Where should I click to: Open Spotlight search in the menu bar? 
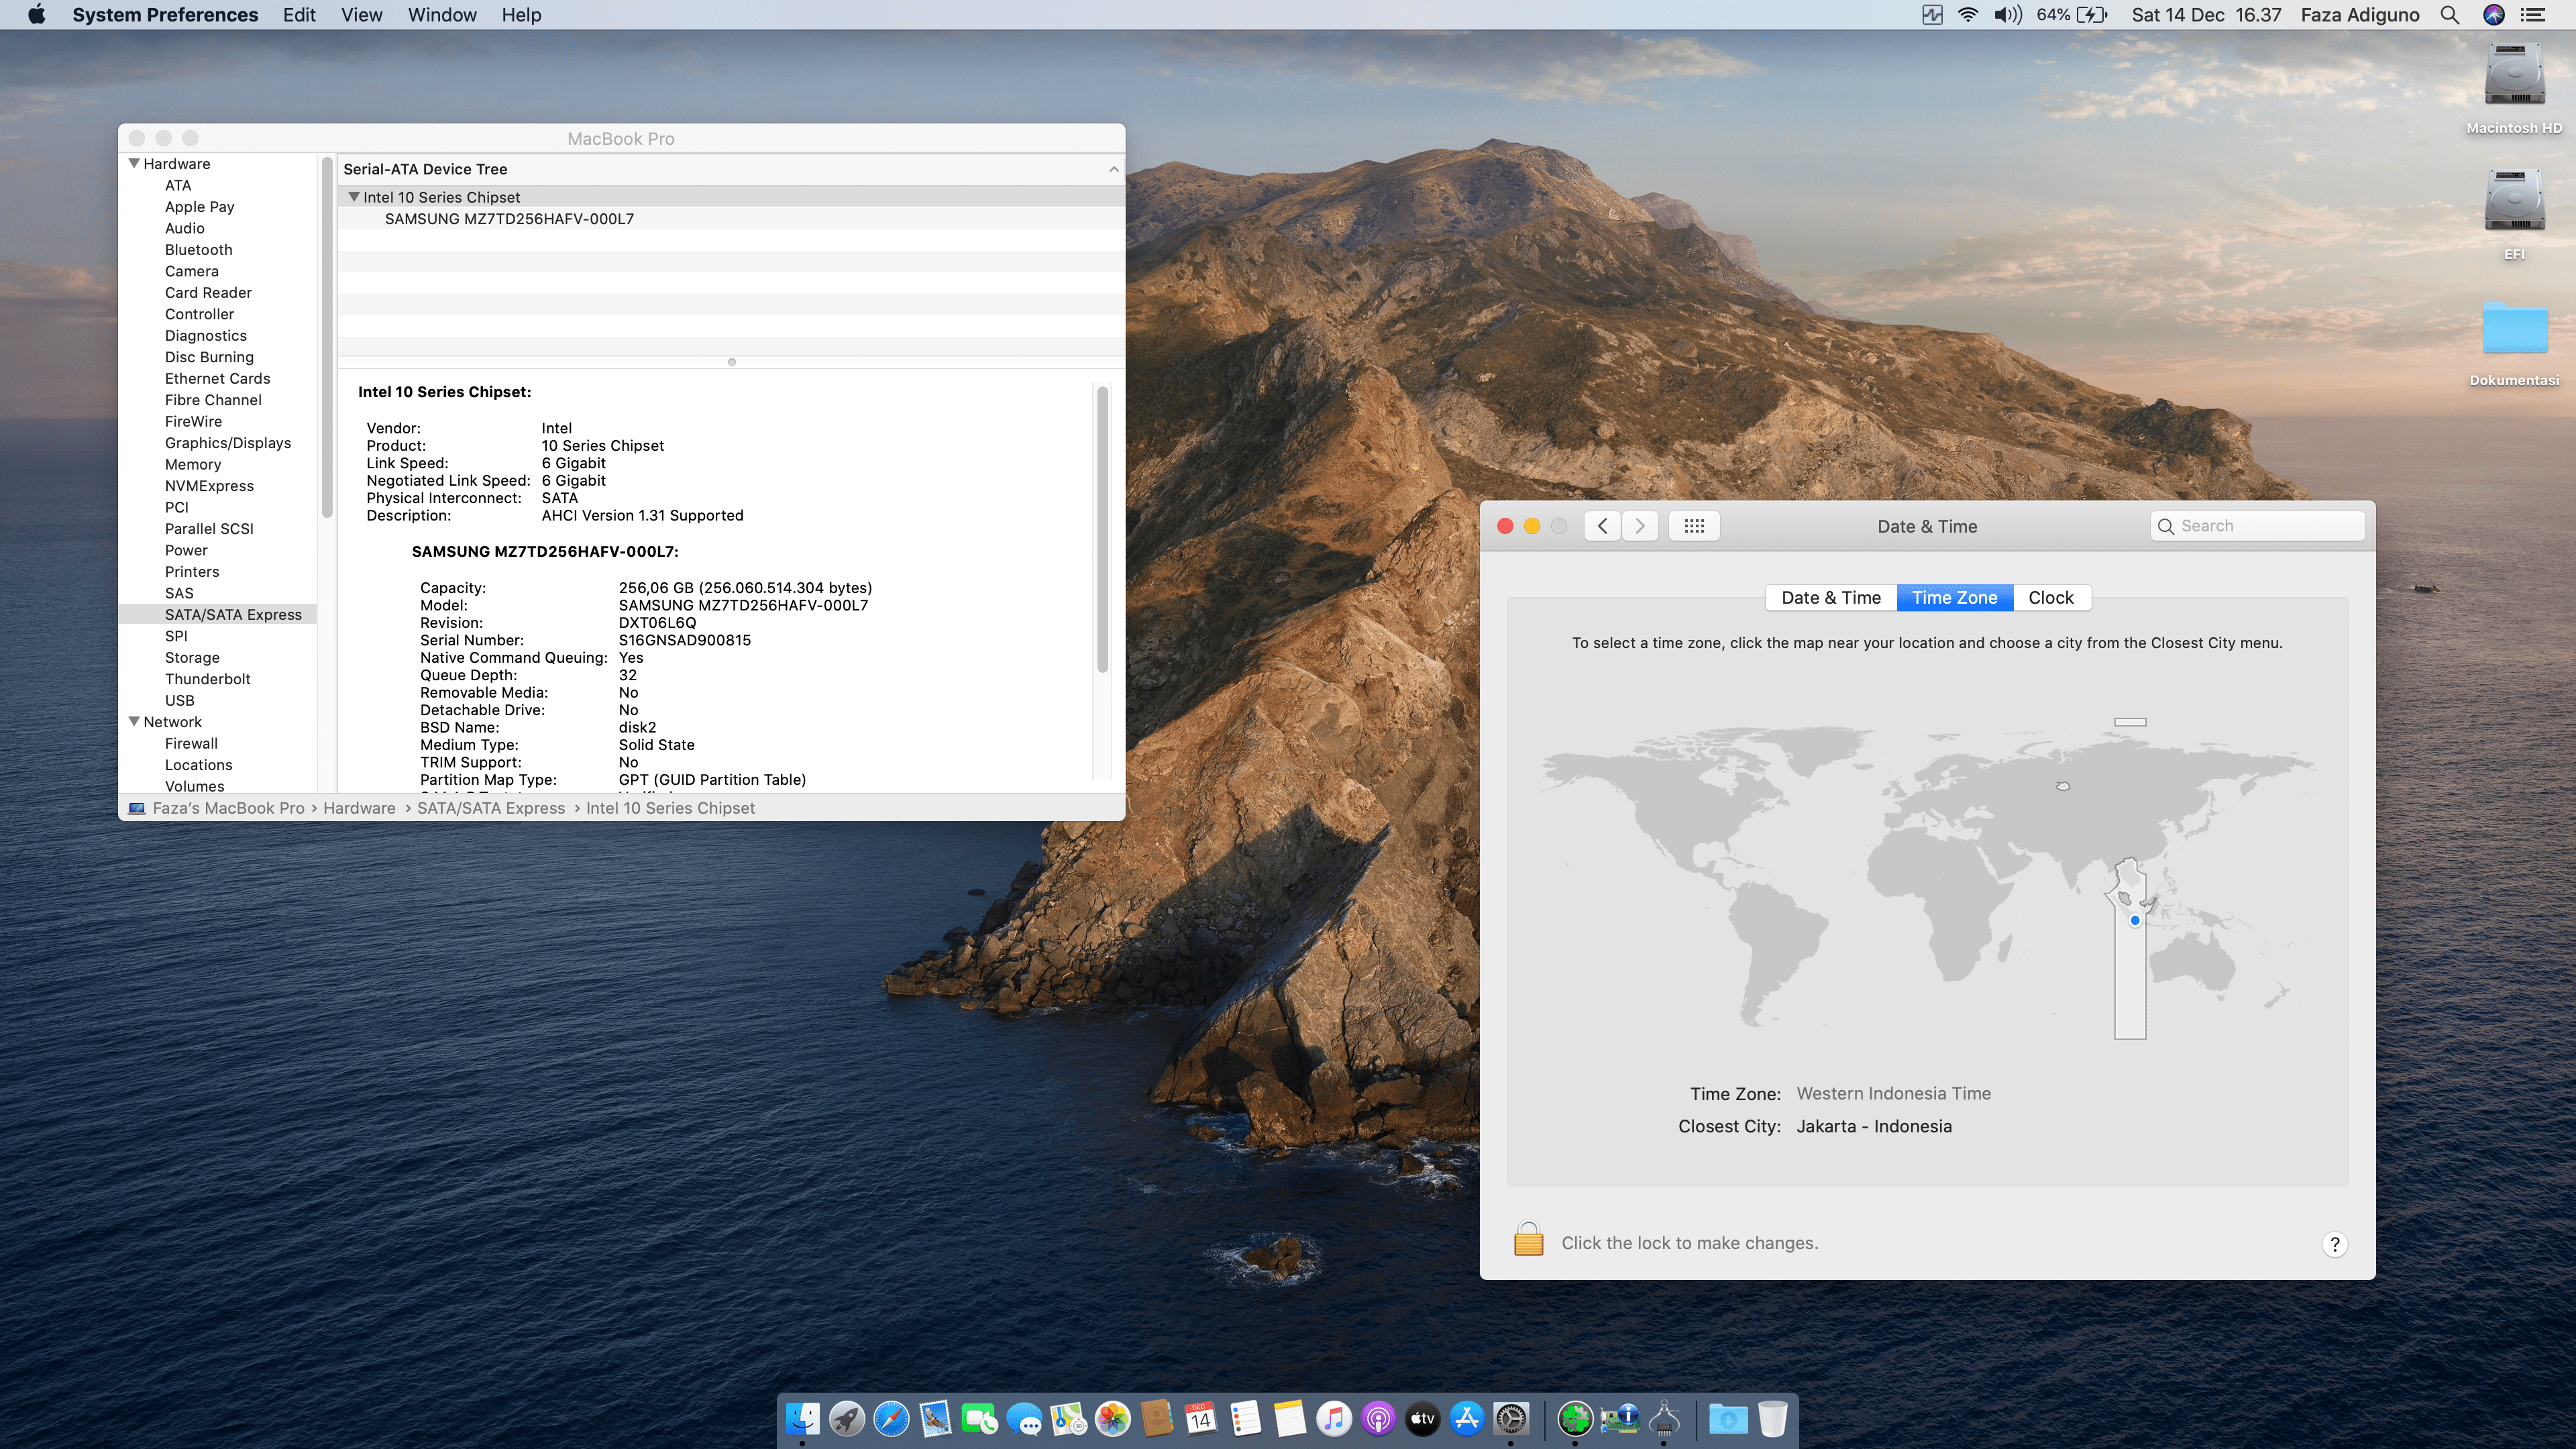2449,15
